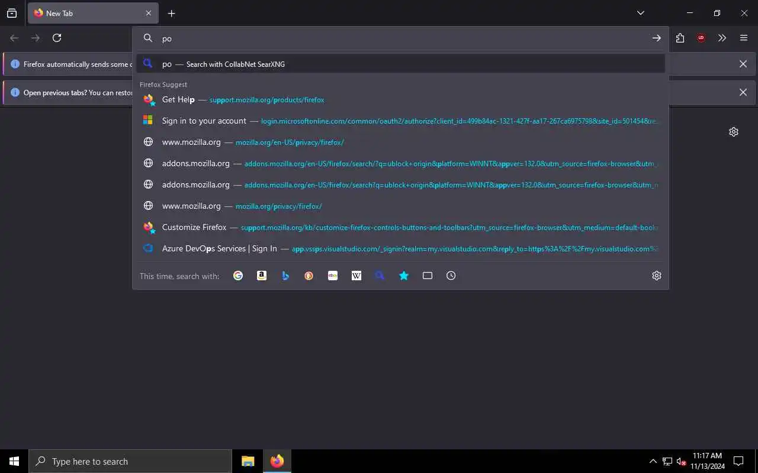Open the Get Help suggestion

pos(400,100)
